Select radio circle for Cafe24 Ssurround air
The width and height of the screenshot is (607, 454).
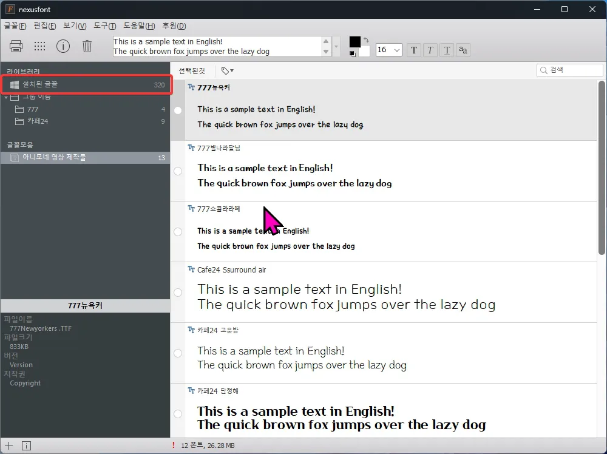click(178, 292)
